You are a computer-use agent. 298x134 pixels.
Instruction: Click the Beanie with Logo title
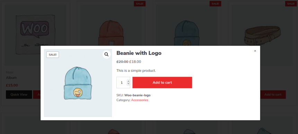tap(139, 53)
